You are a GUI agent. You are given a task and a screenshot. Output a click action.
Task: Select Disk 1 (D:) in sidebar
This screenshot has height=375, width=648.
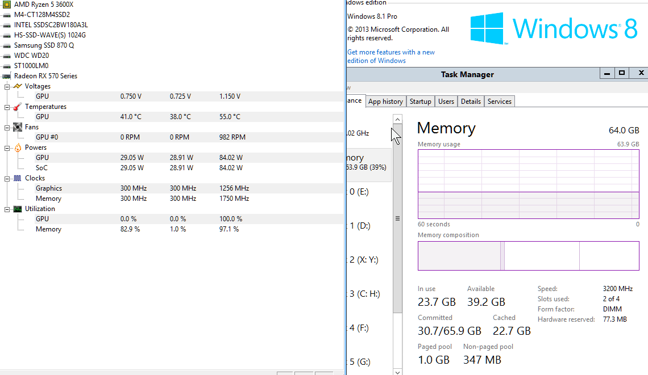pos(369,226)
